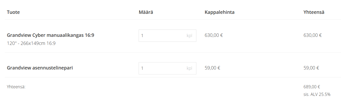Viewport: 341px width, 105px height.
Task: Click the Määrä column header
Action: pos(146,12)
